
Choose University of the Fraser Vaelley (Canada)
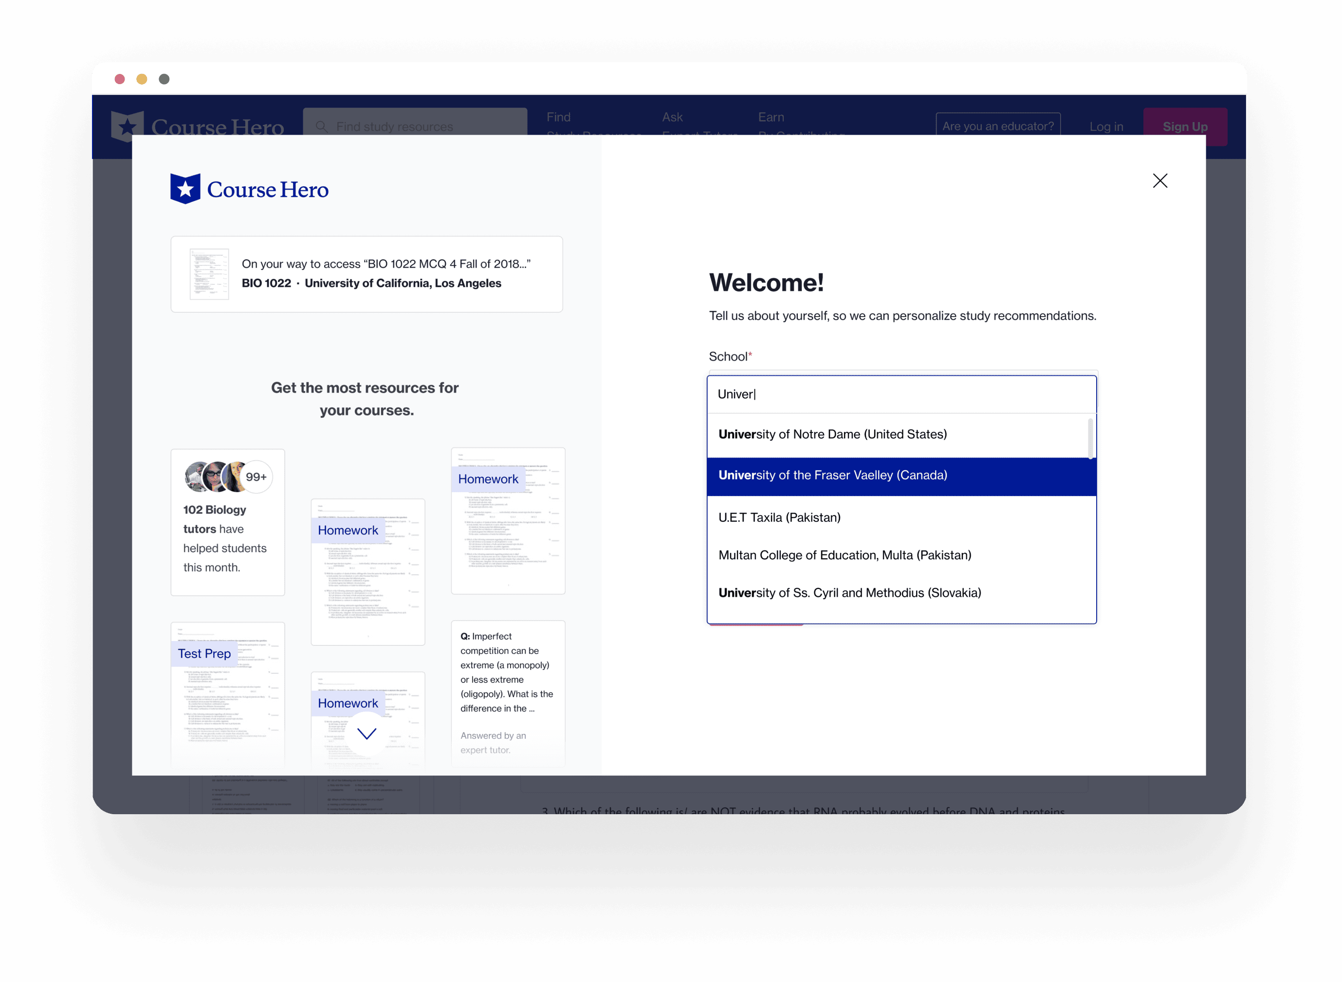pyautogui.click(x=832, y=476)
